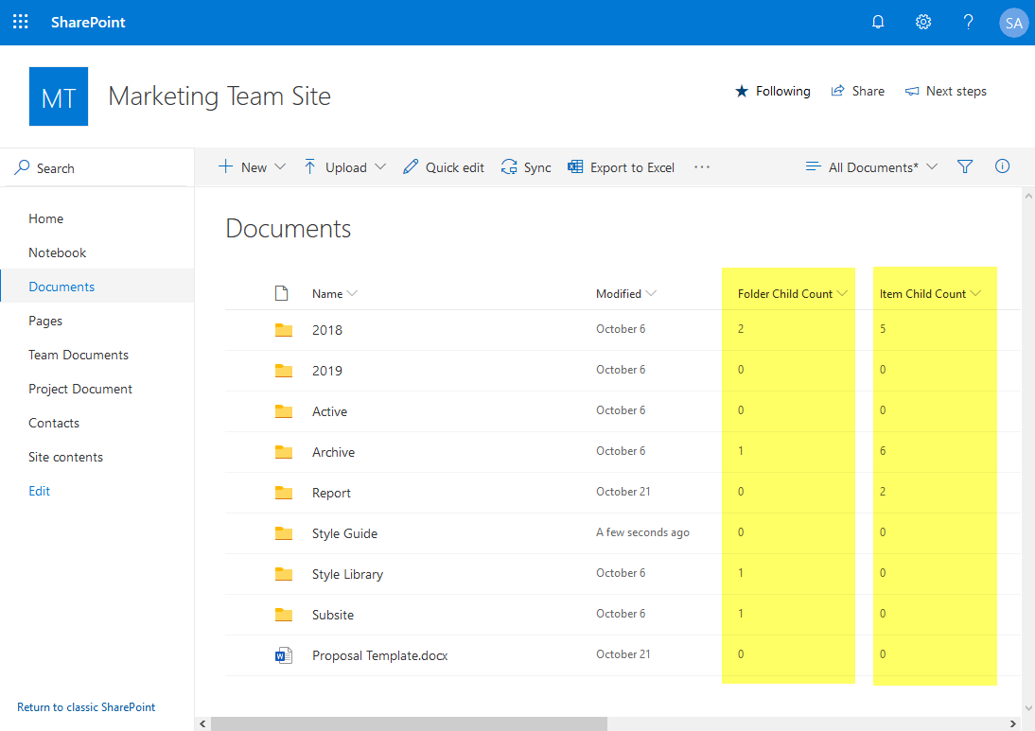Open the SharePoint app launcher waffle icon
This screenshot has height=731, width=1035.
click(20, 21)
